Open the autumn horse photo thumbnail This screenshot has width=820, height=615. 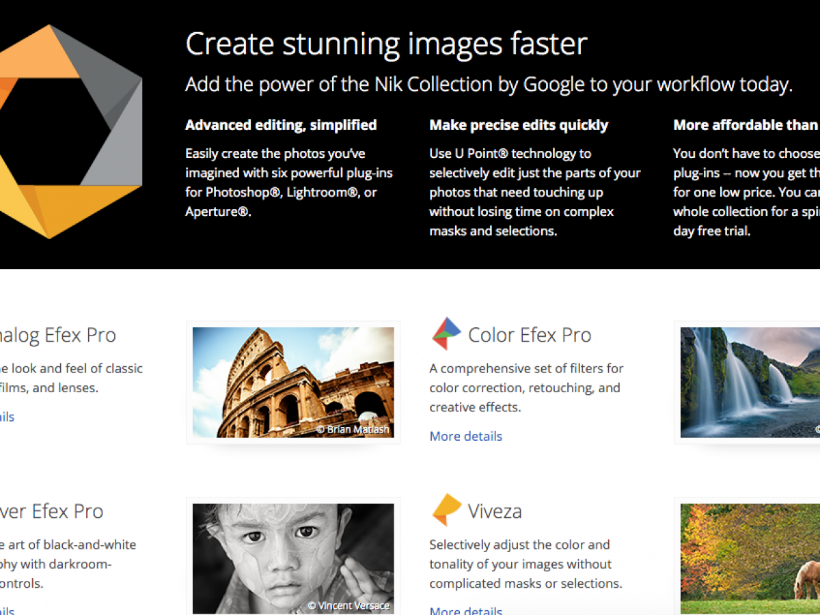coord(750,559)
